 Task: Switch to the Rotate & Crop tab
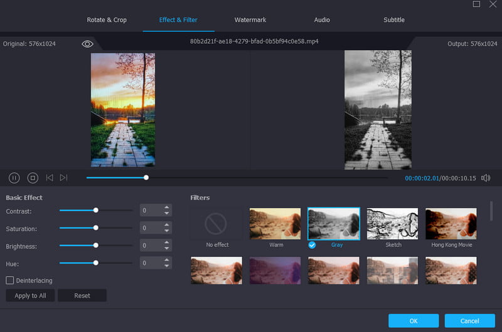[107, 20]
